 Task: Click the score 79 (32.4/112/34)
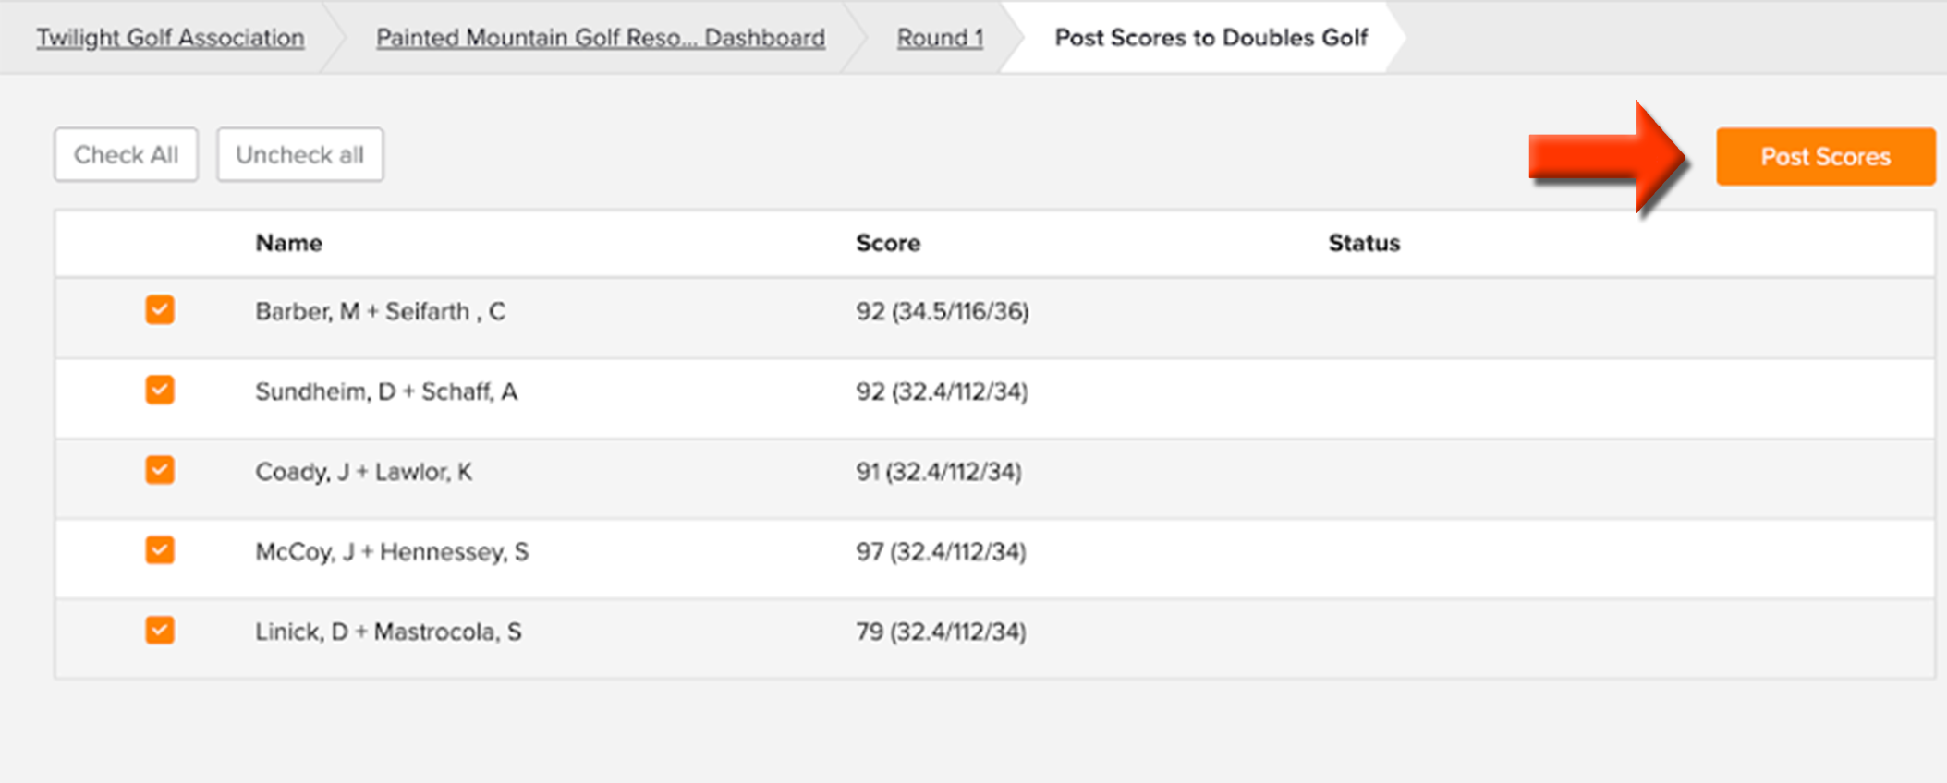tap(941, 632)
